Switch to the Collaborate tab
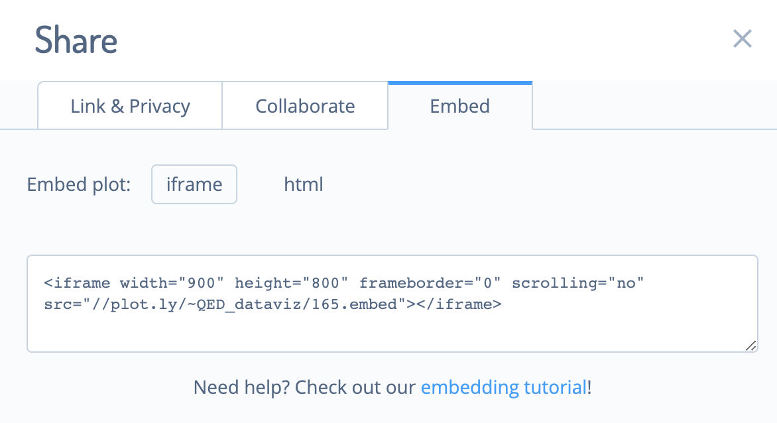 coord(305,106)
